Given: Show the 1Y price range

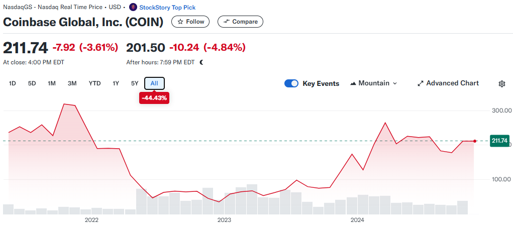Looking at the screenshot, I should 116,83.
